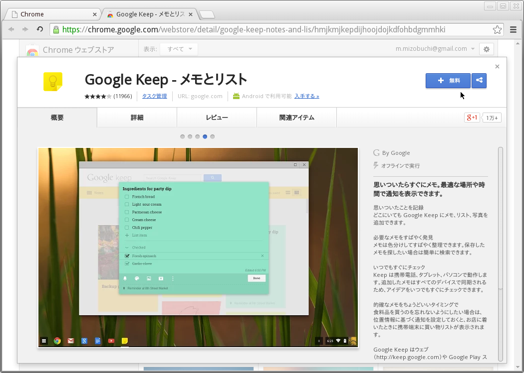
Task: Go back using the browser back arrow
Action: pyautogui.click(x=11, y=29)
